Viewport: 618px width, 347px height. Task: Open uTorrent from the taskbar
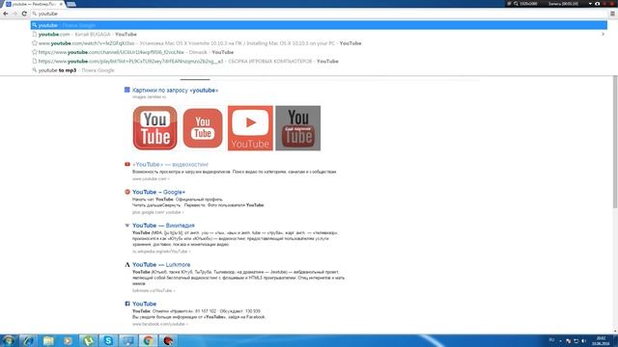[88, 340]
